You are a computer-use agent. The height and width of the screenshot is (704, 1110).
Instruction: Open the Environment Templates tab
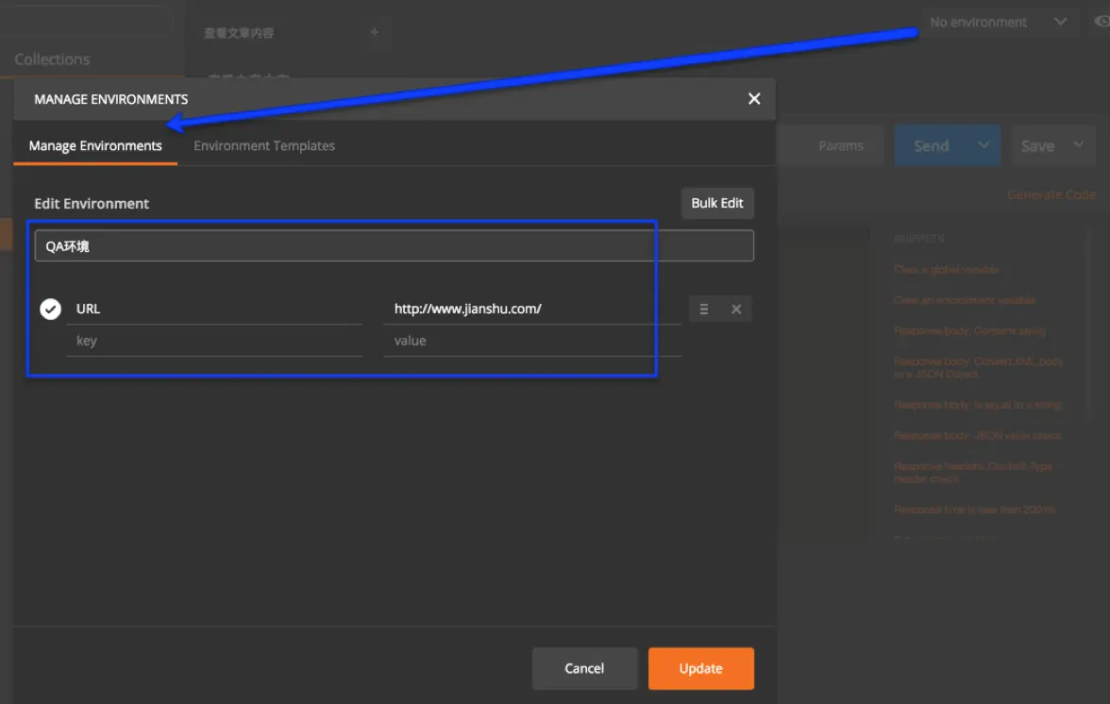(264, 145)
